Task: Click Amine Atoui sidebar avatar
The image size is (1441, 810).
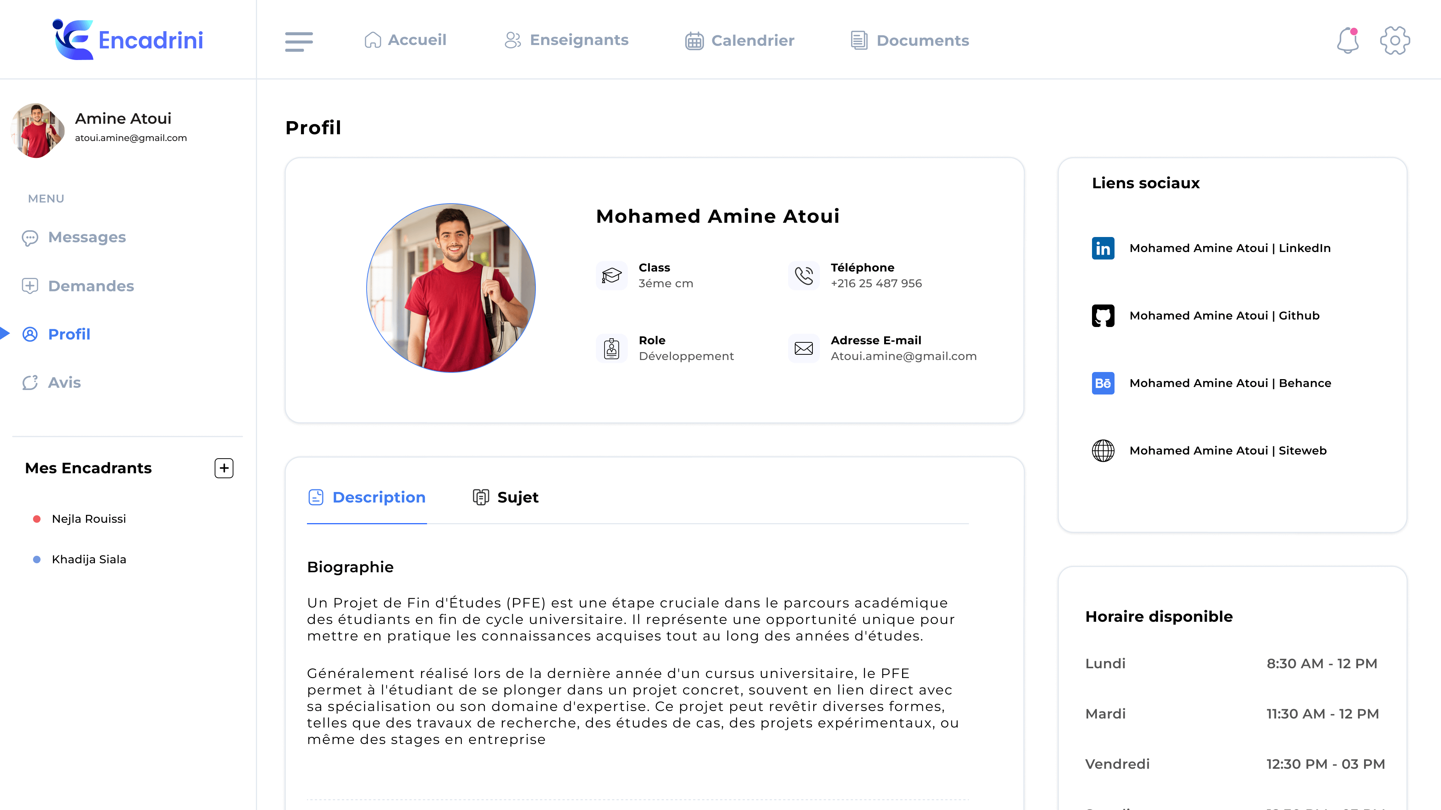Action: click(38, 130)
